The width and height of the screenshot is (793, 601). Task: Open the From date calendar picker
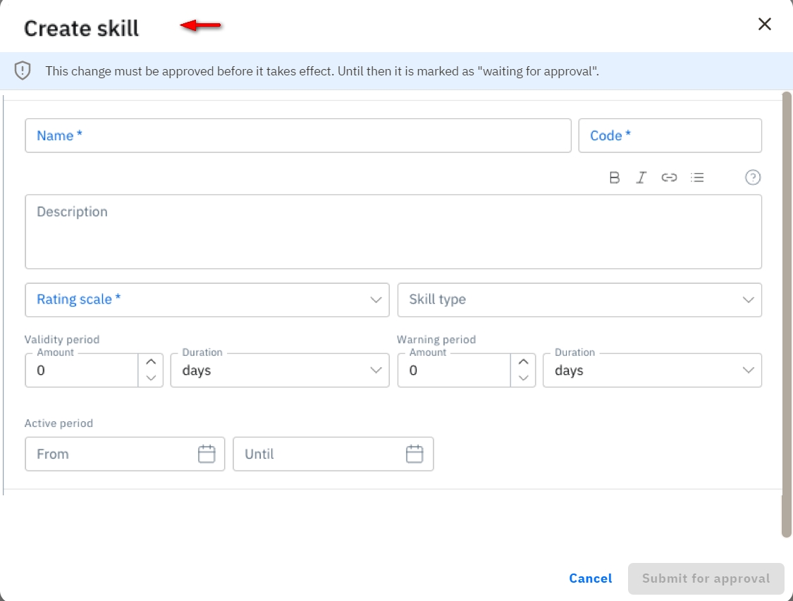(x=206, y=454)
